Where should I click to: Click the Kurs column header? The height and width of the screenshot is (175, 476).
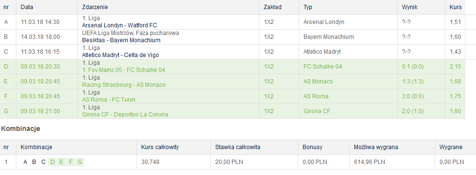click(455, 7)
